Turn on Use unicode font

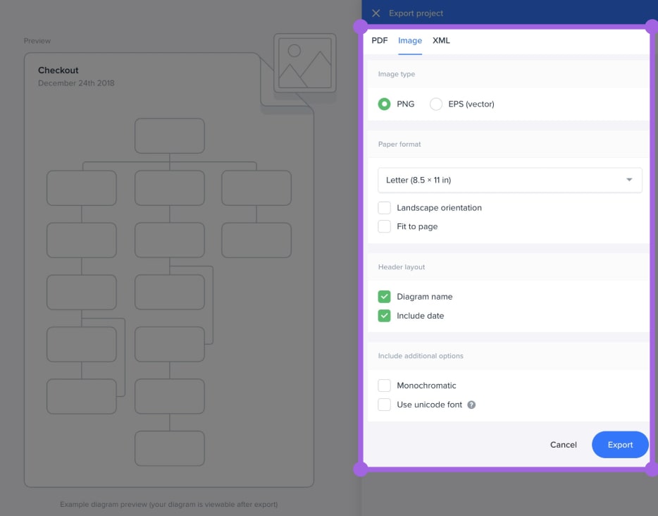click(385, 405)
